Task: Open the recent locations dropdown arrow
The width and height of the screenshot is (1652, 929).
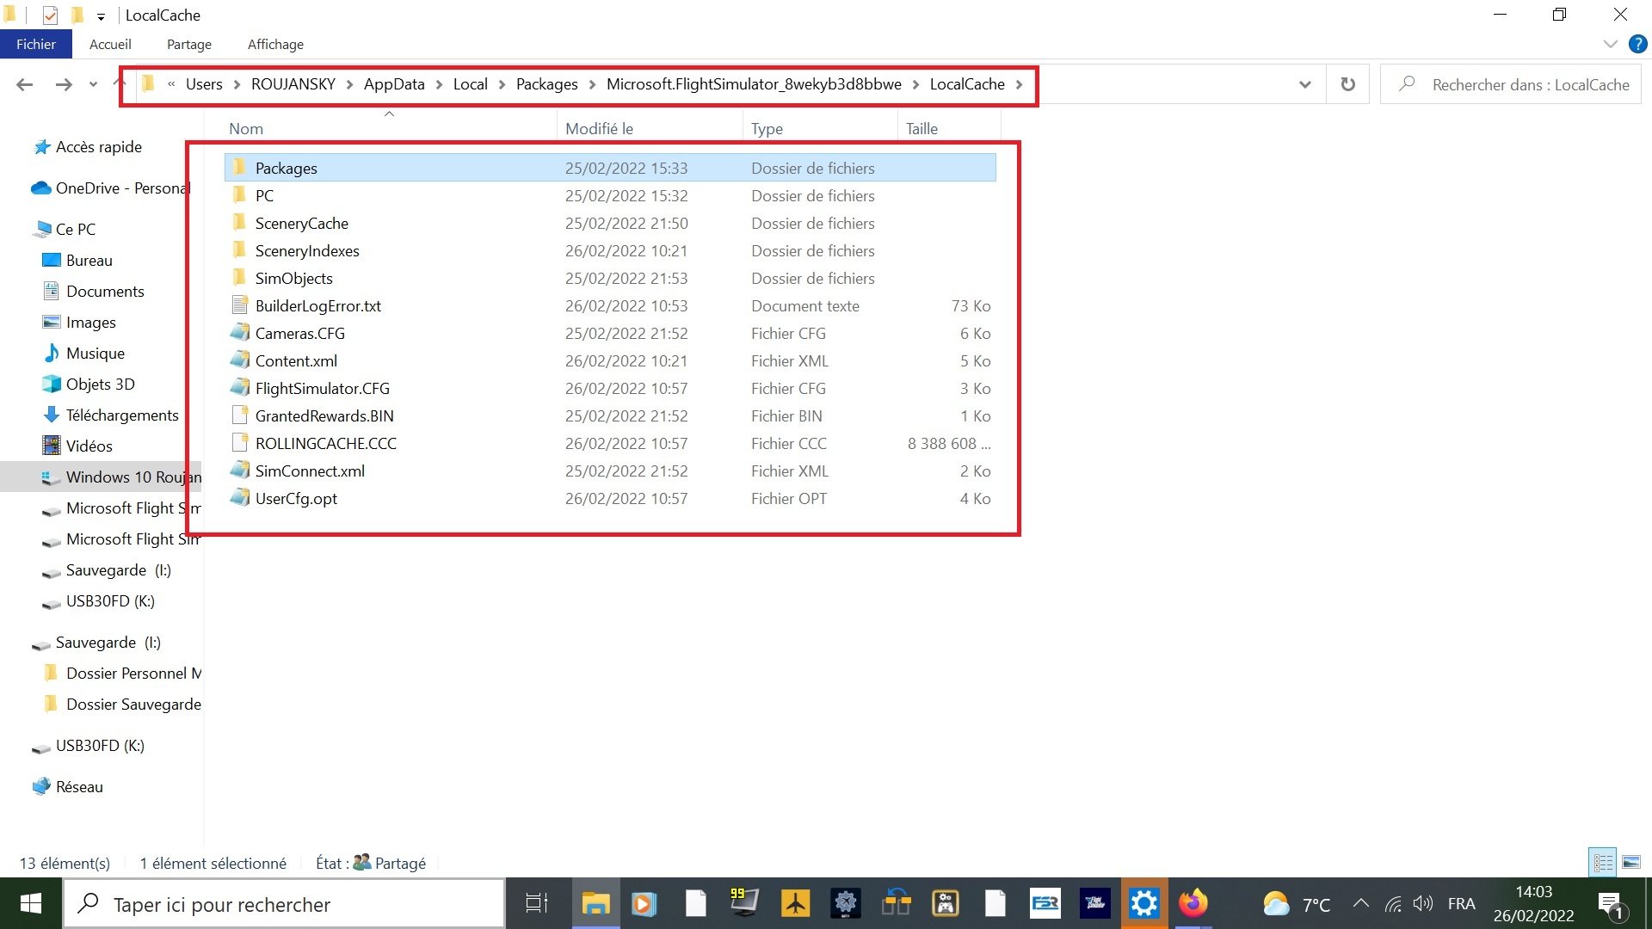Action: pyautogui.click(x=93, y=84)
